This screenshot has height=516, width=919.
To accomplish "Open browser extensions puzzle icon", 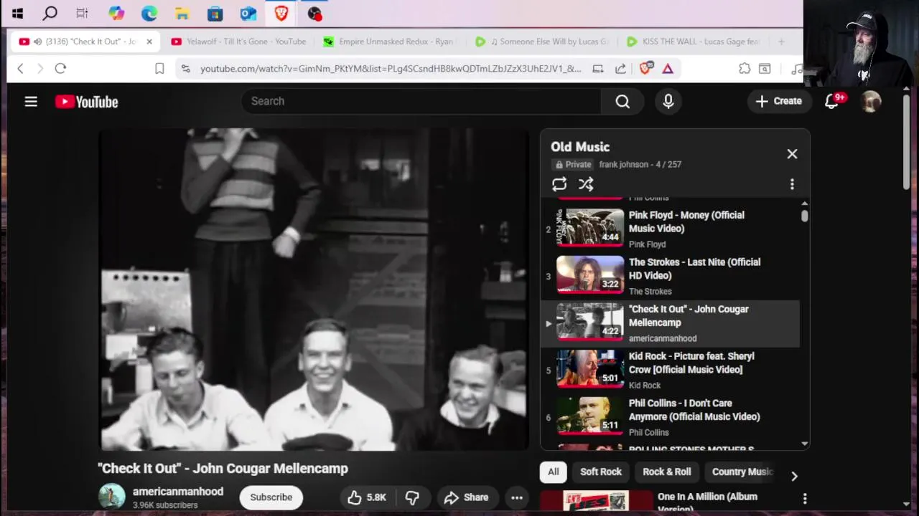I will coord(745,69).
